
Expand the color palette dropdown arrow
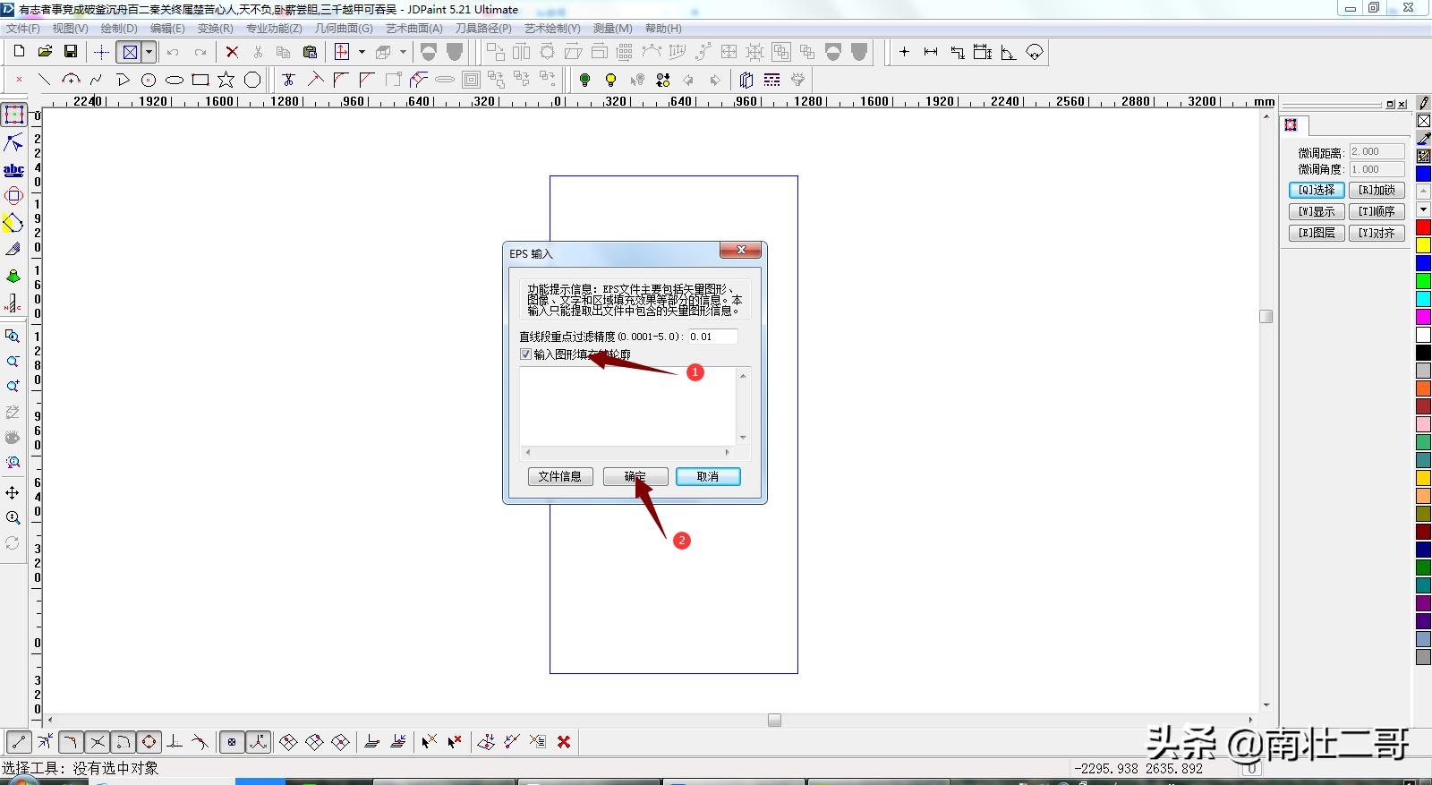tap(1424, 209)
